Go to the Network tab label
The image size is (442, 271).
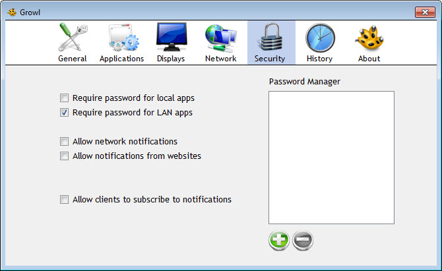click(221, 59)
